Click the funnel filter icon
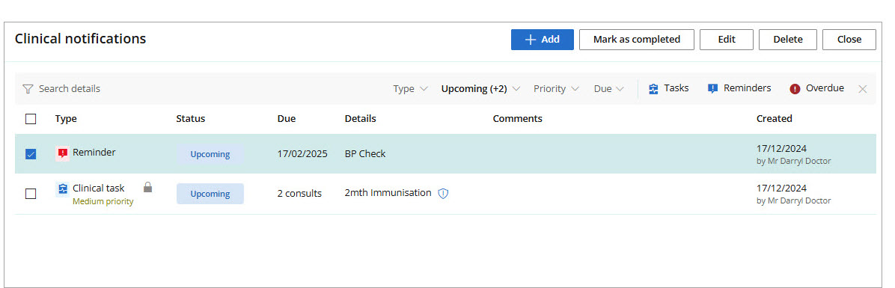 coord(28,89)
